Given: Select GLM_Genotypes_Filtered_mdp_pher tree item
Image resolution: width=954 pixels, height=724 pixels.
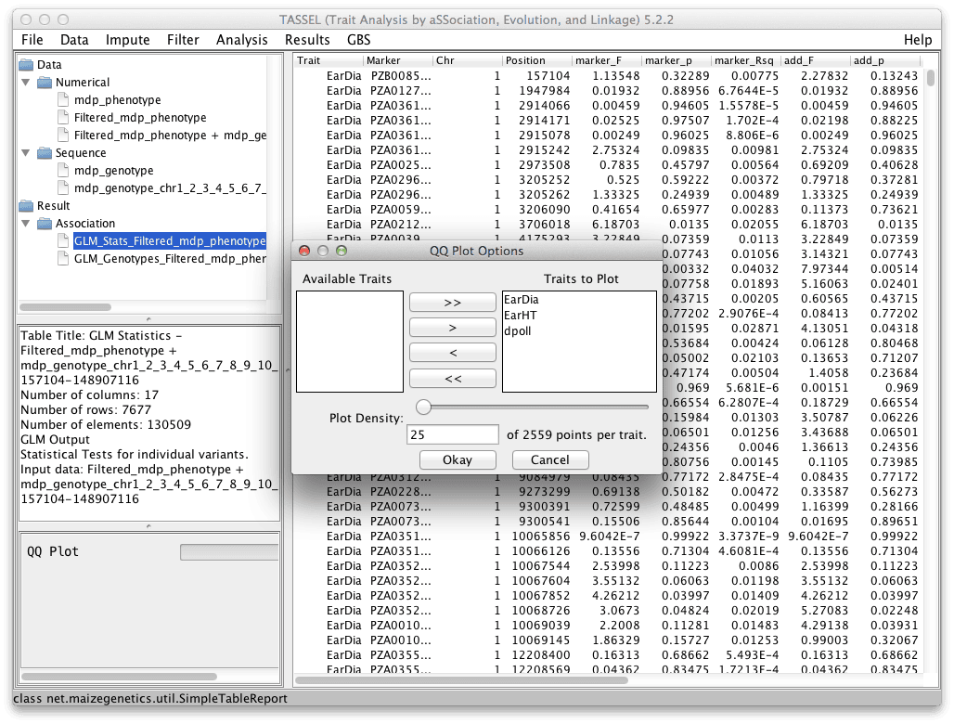Looking at the screenshot, I should (170, 259).
